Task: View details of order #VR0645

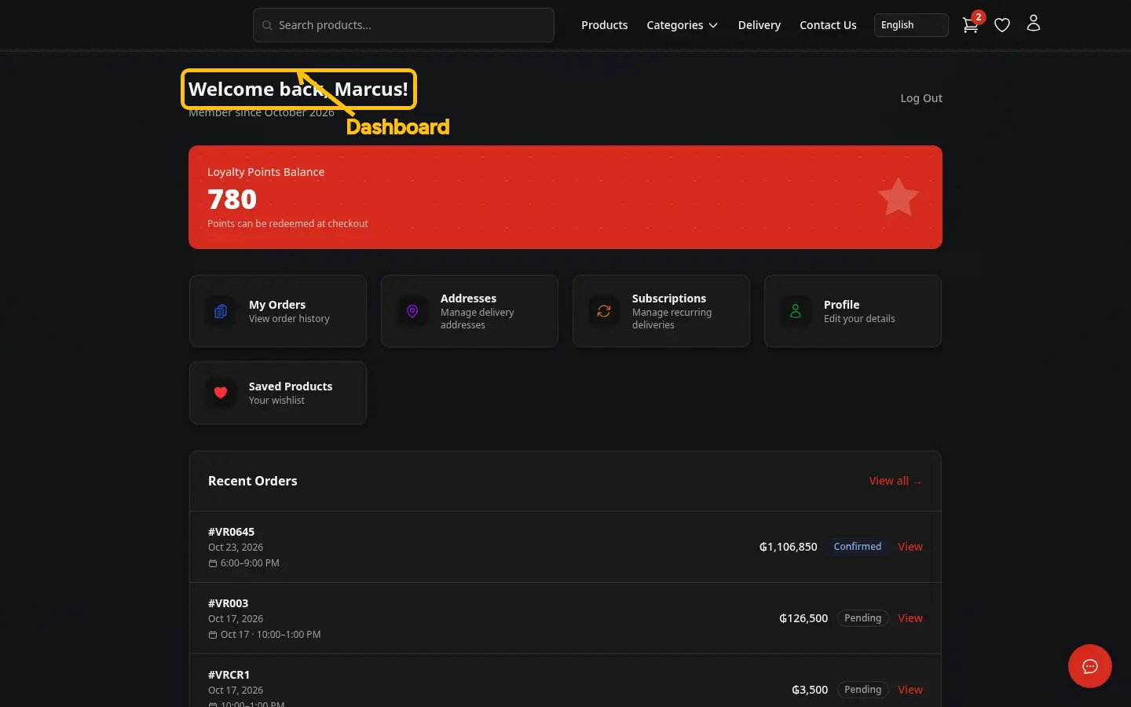Action: [x=910, y=547]
